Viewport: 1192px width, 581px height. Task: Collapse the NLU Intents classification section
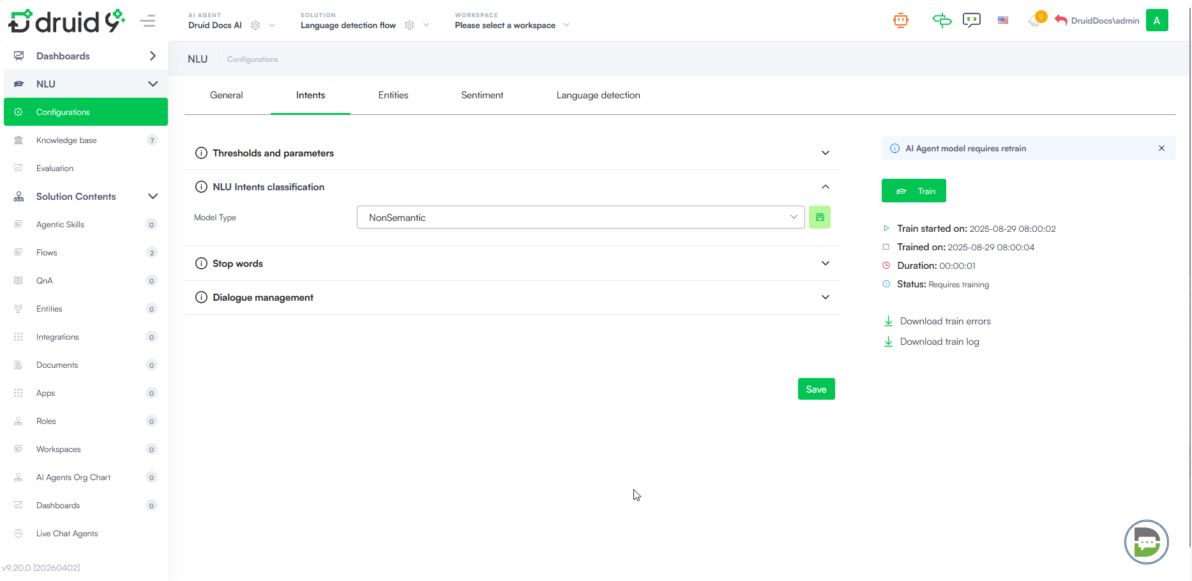tap(825, 187)
